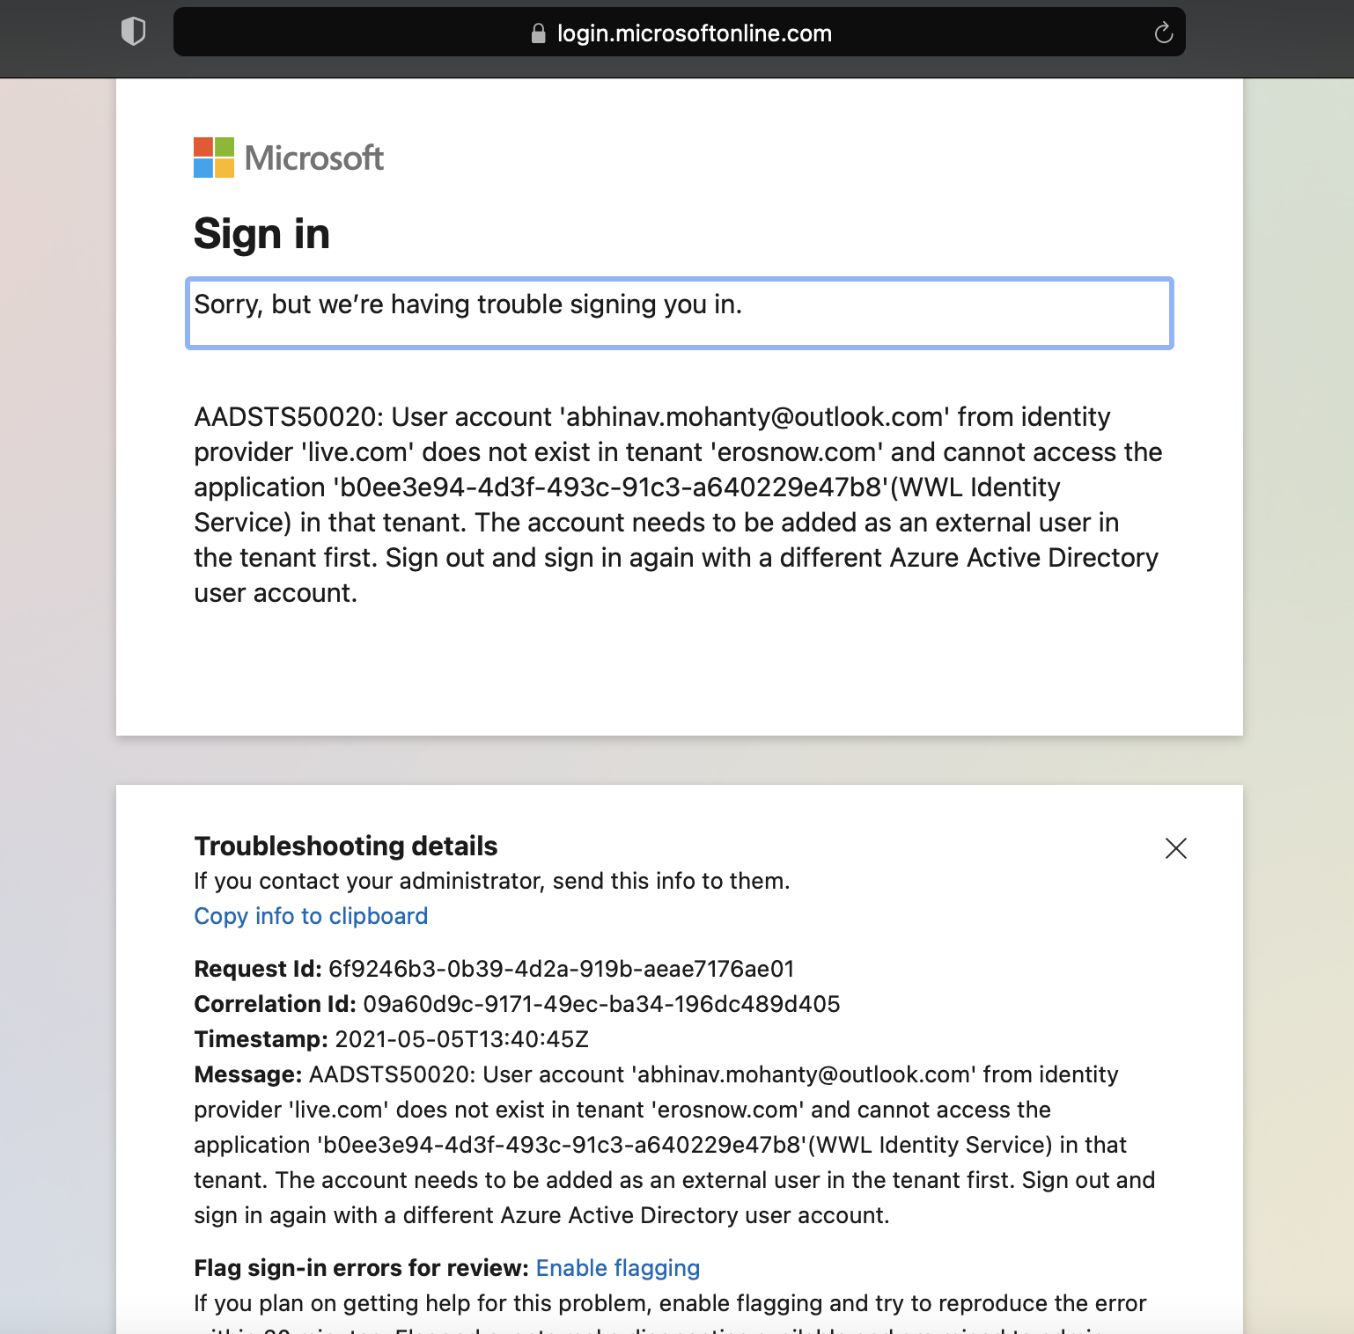Click the green square of the Microsoft logo
Screen dimensions: 1354x1334
point(224,147)
